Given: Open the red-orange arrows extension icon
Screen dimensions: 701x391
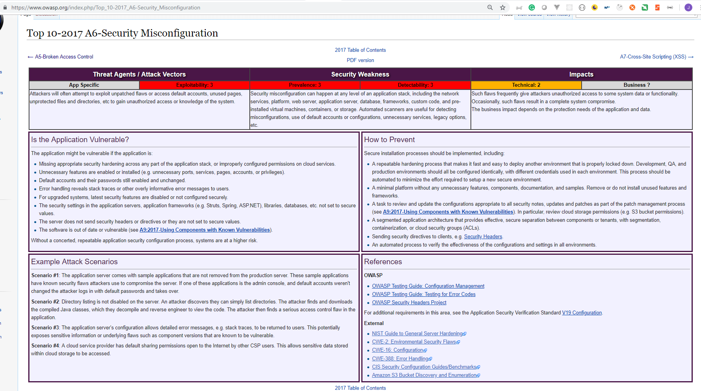Looking at the screenshot, I should coord(657,7).
